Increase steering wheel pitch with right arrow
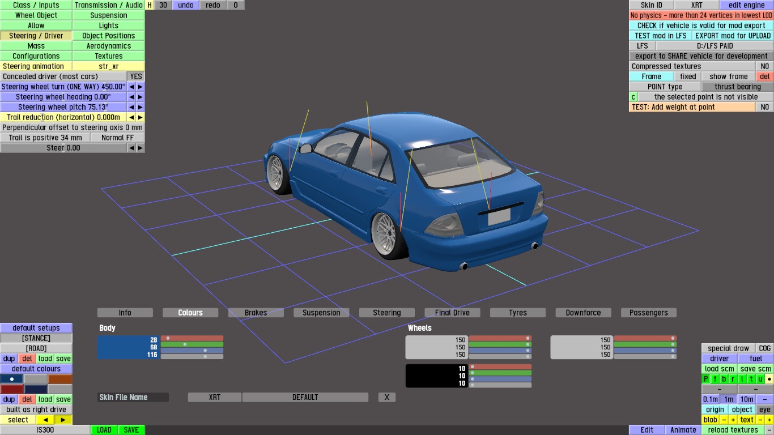 141,107
